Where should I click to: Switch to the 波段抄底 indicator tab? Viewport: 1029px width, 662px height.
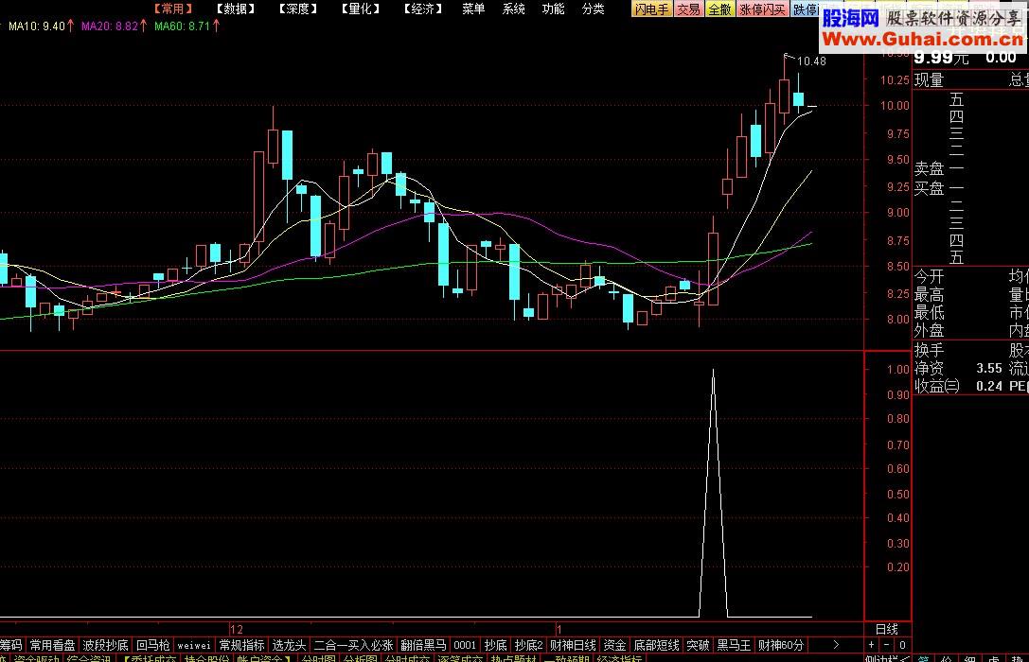[105, 645]
